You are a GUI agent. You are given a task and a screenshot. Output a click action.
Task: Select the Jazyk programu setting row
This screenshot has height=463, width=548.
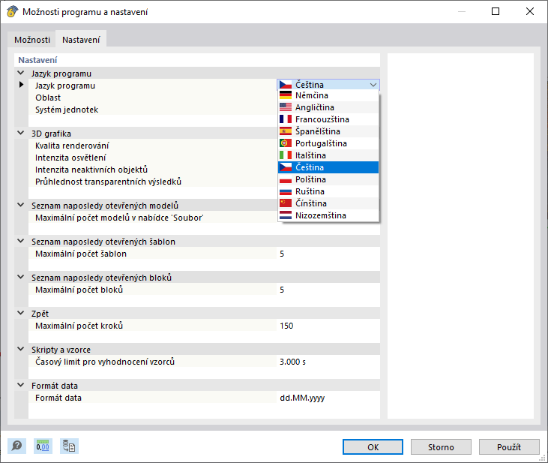point(153,86)
